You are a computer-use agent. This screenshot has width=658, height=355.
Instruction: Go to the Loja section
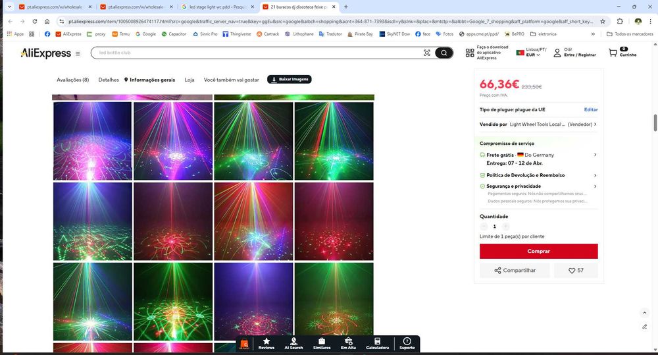pyautogui.click(x=190, y=80)
